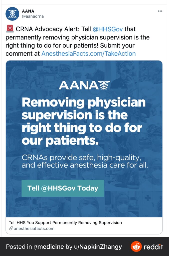This screenshot has width=169, height=256.
Task: Go to the r/medicine subreddit
Action: (49, 247)
